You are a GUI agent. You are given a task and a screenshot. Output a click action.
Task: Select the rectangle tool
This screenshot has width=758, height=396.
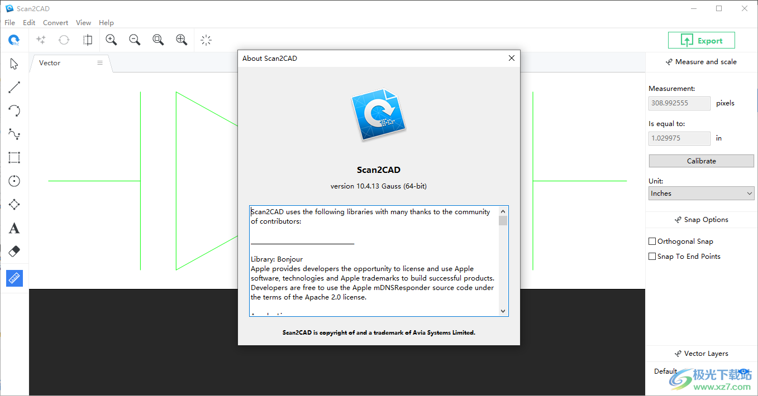point(14,157)
